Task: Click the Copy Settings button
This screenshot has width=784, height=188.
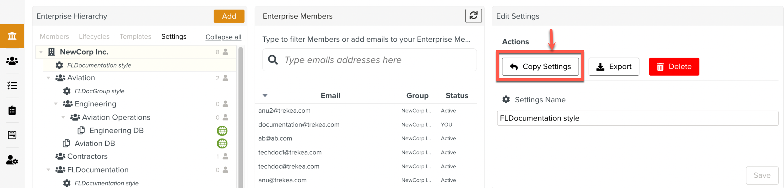Action: point(540,67)
